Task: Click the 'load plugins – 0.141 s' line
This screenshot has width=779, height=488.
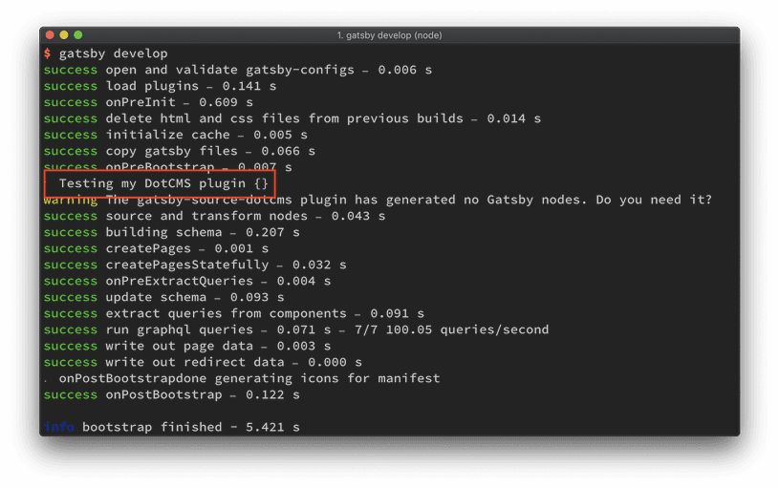Action: coord(160,86)
